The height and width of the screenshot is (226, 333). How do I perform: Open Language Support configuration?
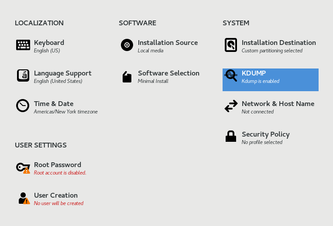point(62,73)
